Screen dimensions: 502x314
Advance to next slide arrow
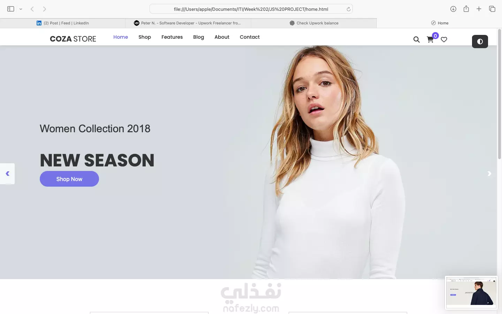(489, 173)
